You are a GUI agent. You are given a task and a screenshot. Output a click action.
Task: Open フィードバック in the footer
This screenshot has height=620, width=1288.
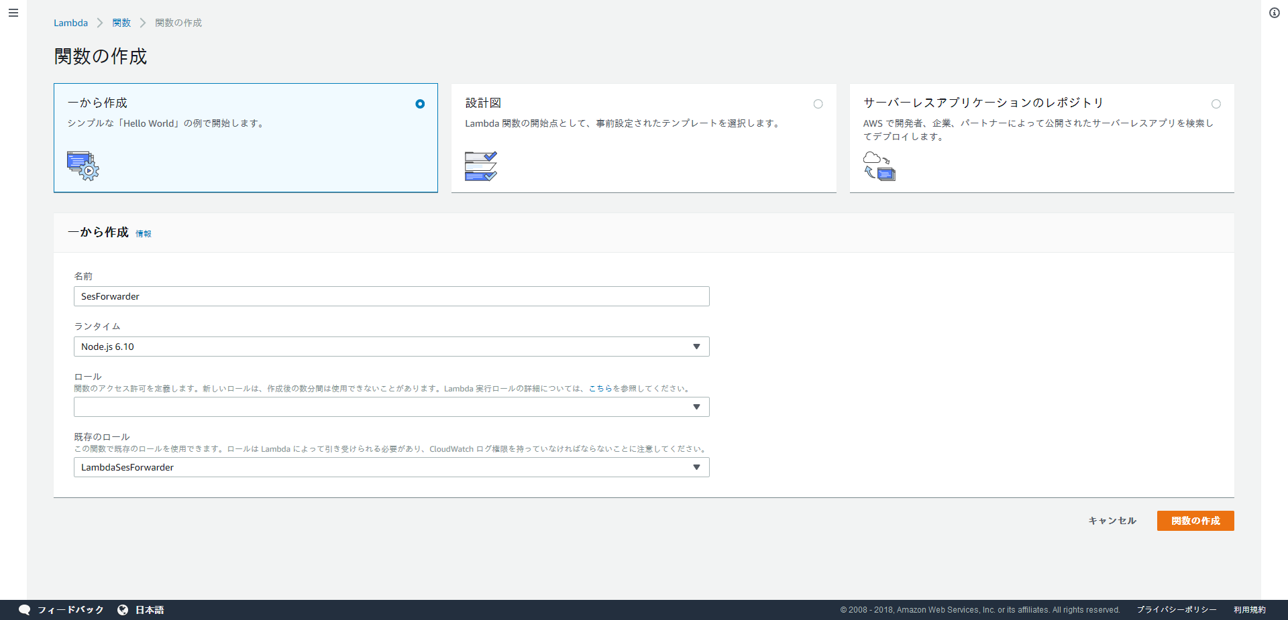[70, 610]
